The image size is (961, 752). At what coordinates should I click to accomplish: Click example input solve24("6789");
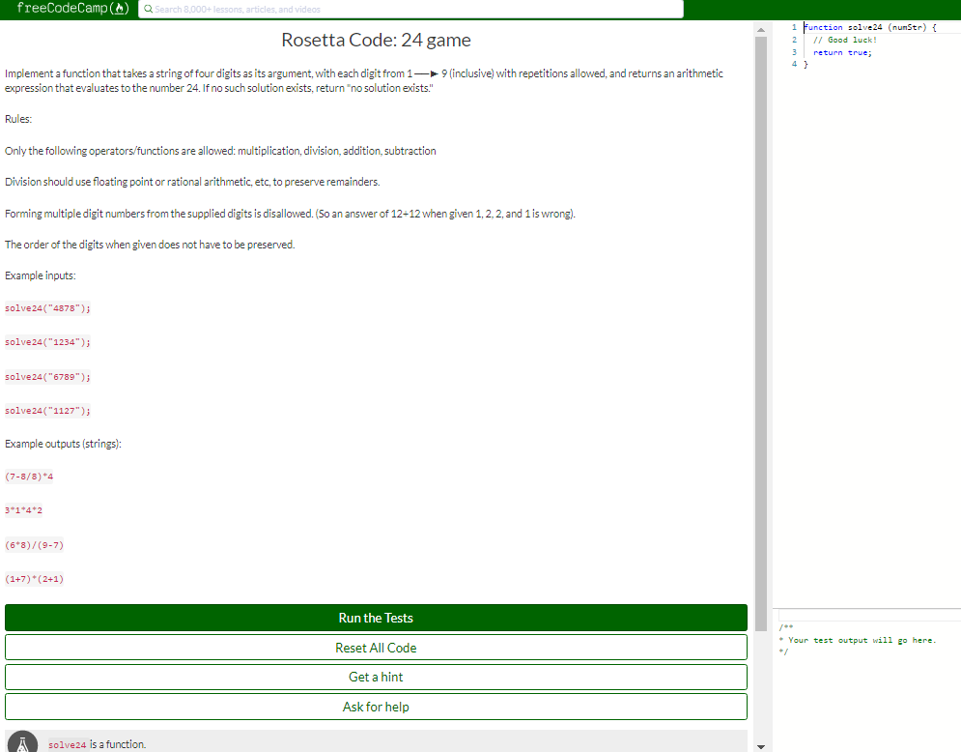[47, 377]
